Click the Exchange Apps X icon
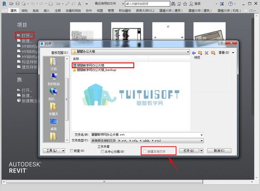The height and width of the screenshot is (191, 260). click(222, 4)
